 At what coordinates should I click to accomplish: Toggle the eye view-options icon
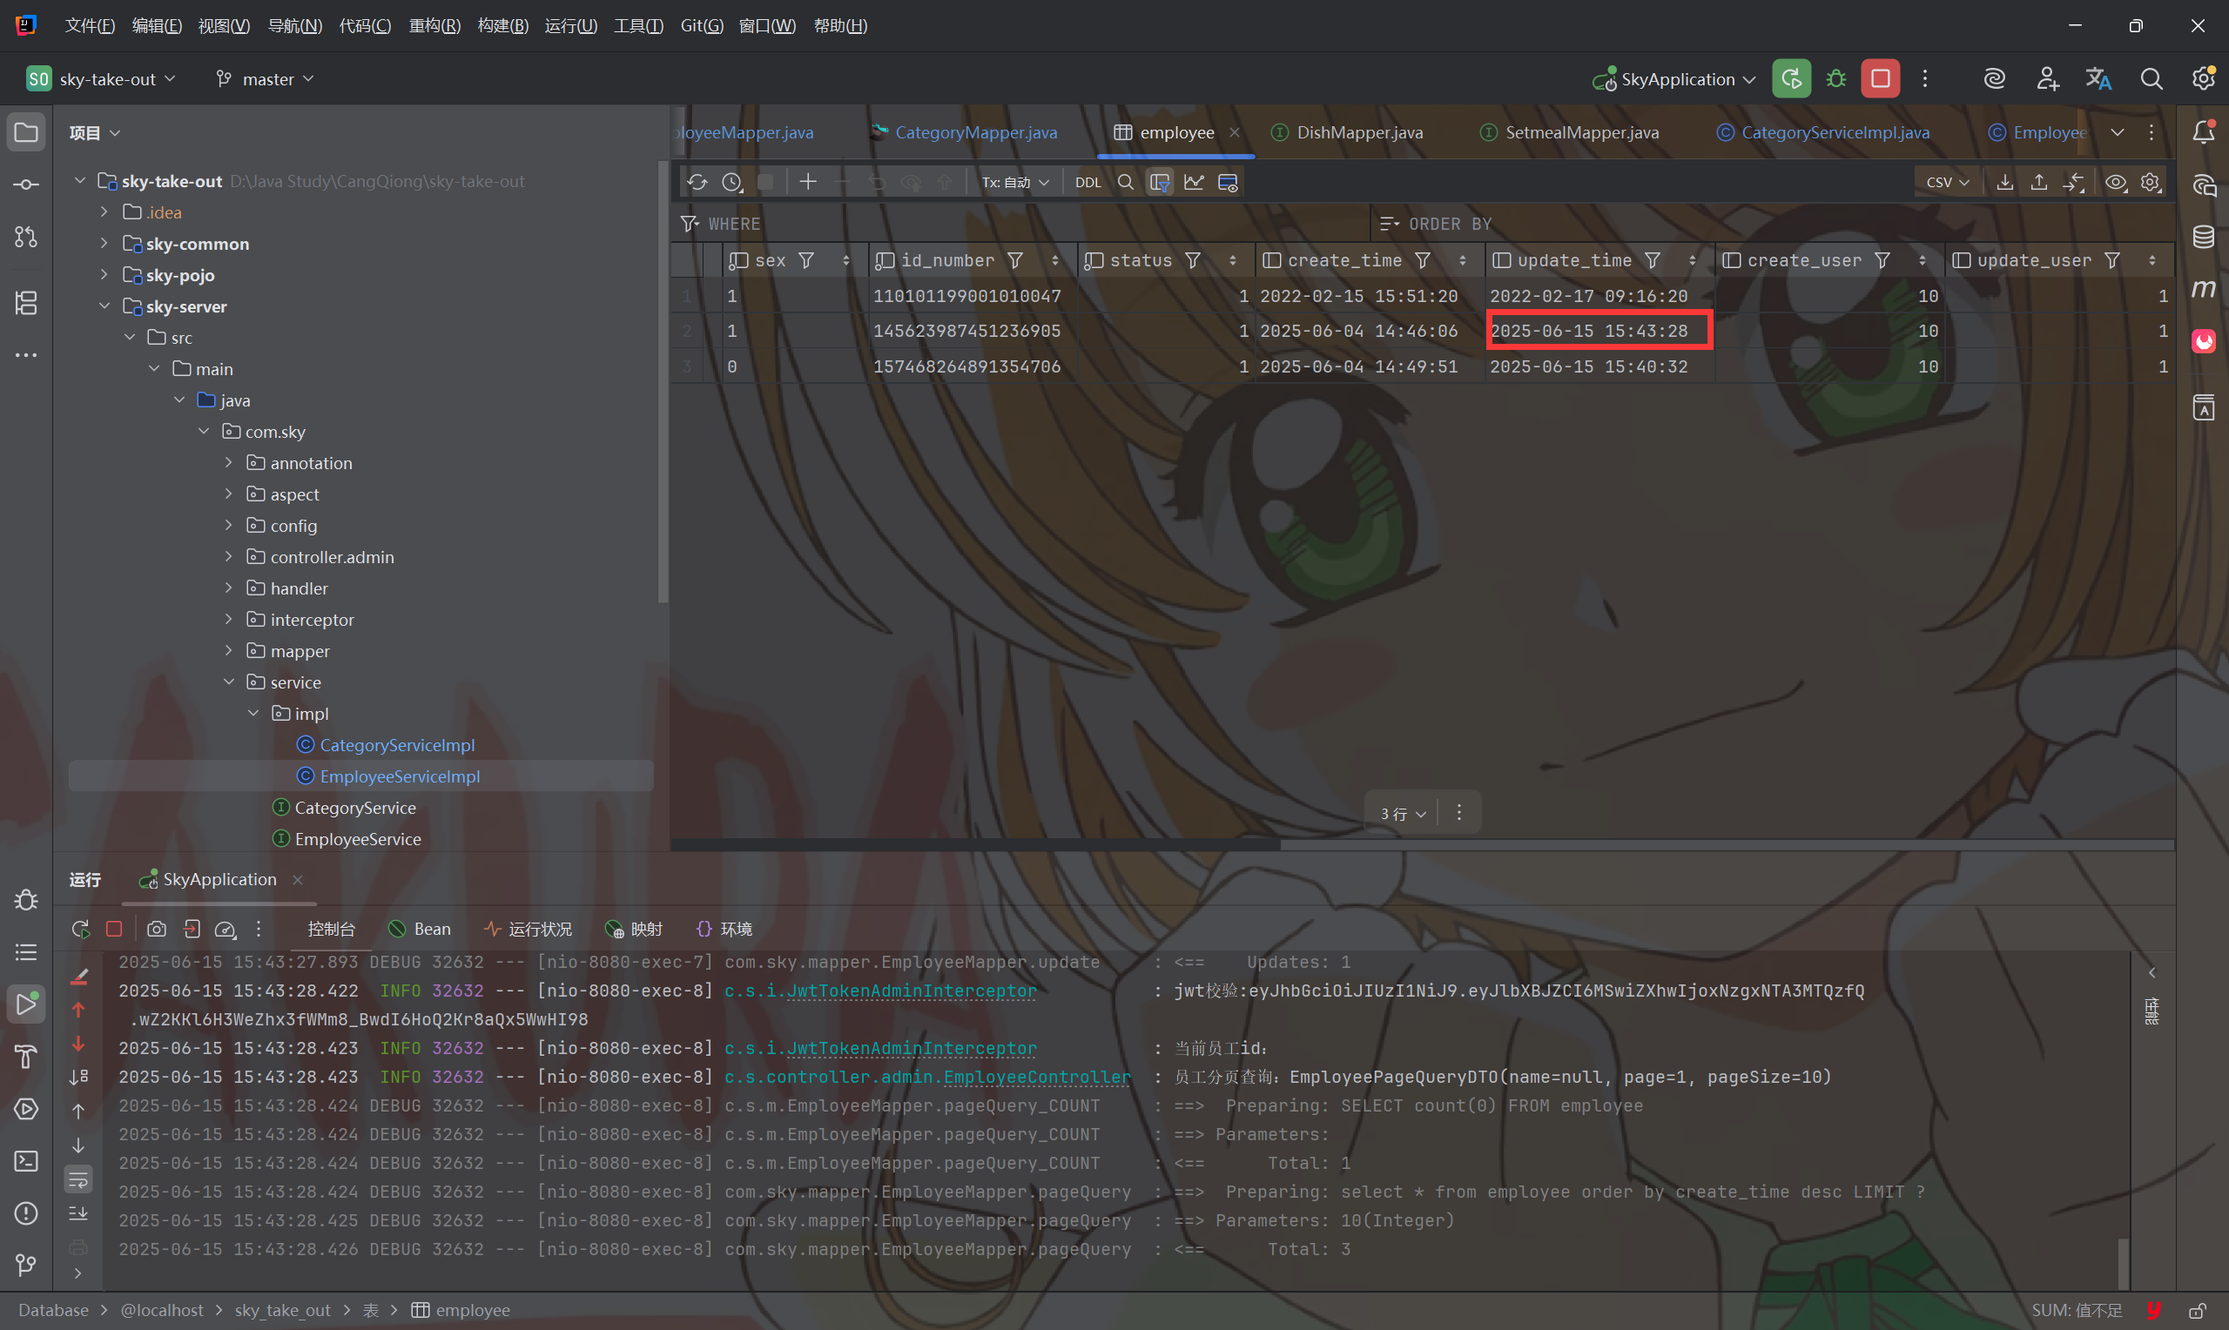[2115, 182]
